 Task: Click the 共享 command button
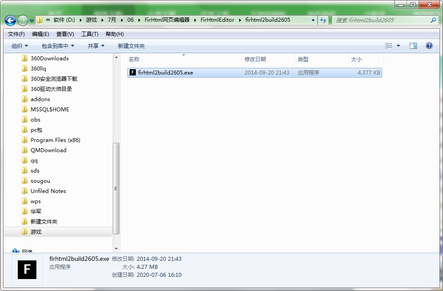[x=94, y=45]
